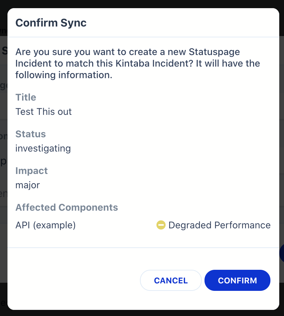284x316 pixels.
Task: Click the Degraded Performance status text
Action: coord(219,225)
